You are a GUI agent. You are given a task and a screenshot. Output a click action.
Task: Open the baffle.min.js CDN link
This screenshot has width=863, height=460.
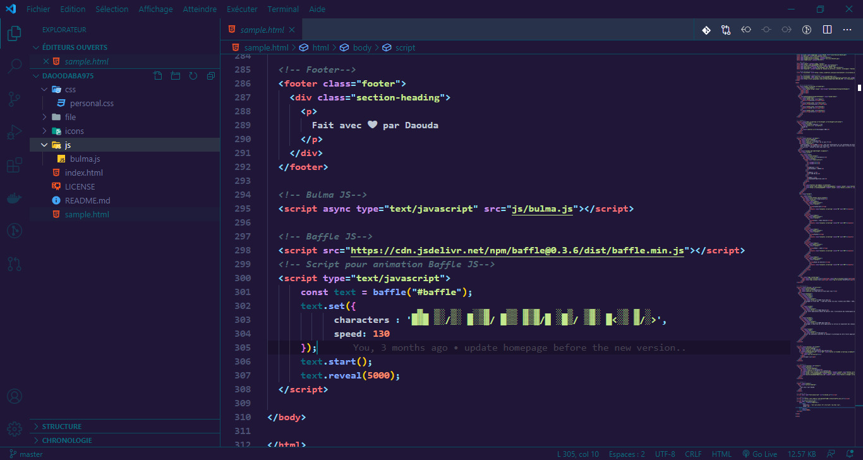518,251
